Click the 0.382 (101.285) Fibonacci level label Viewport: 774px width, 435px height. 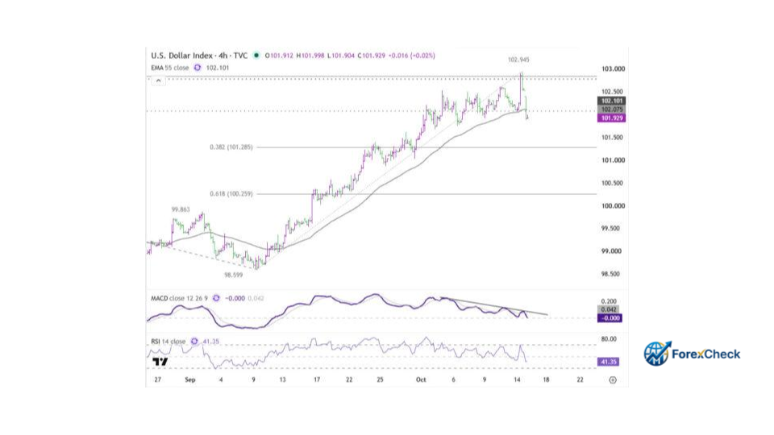coord(231,147)
